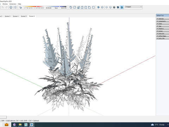
Task: Select the Bottom view icon
Action: 93,7
